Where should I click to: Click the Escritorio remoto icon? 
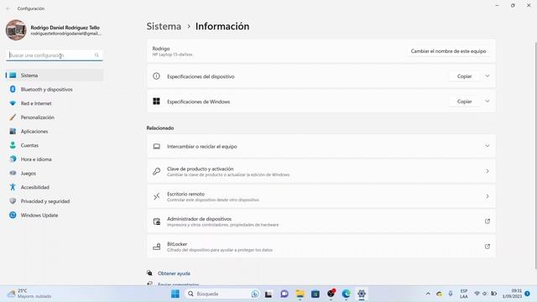(157, 196)
